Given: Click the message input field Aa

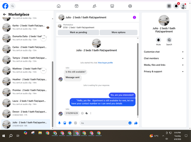Looking at the screenshot, I should [x=106, y=123].
